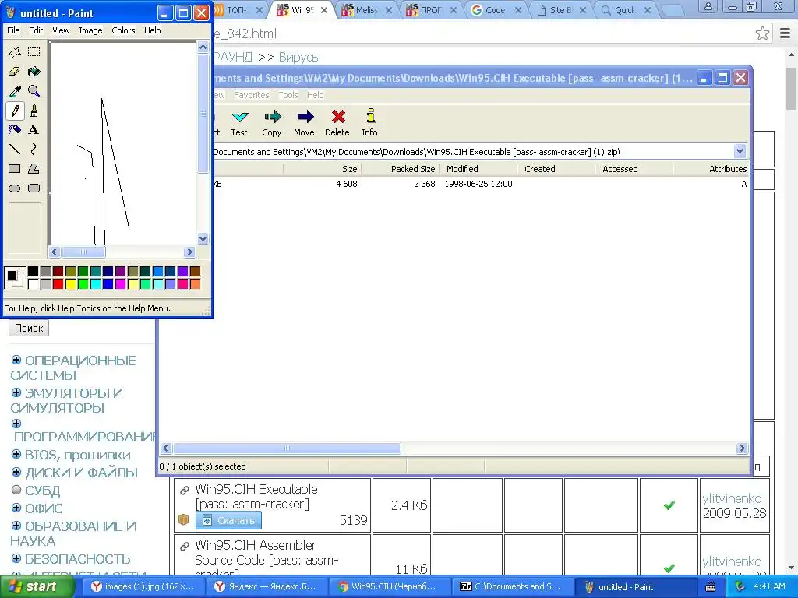
Task: Select the Ellipse shape tool
Action: 15,188
